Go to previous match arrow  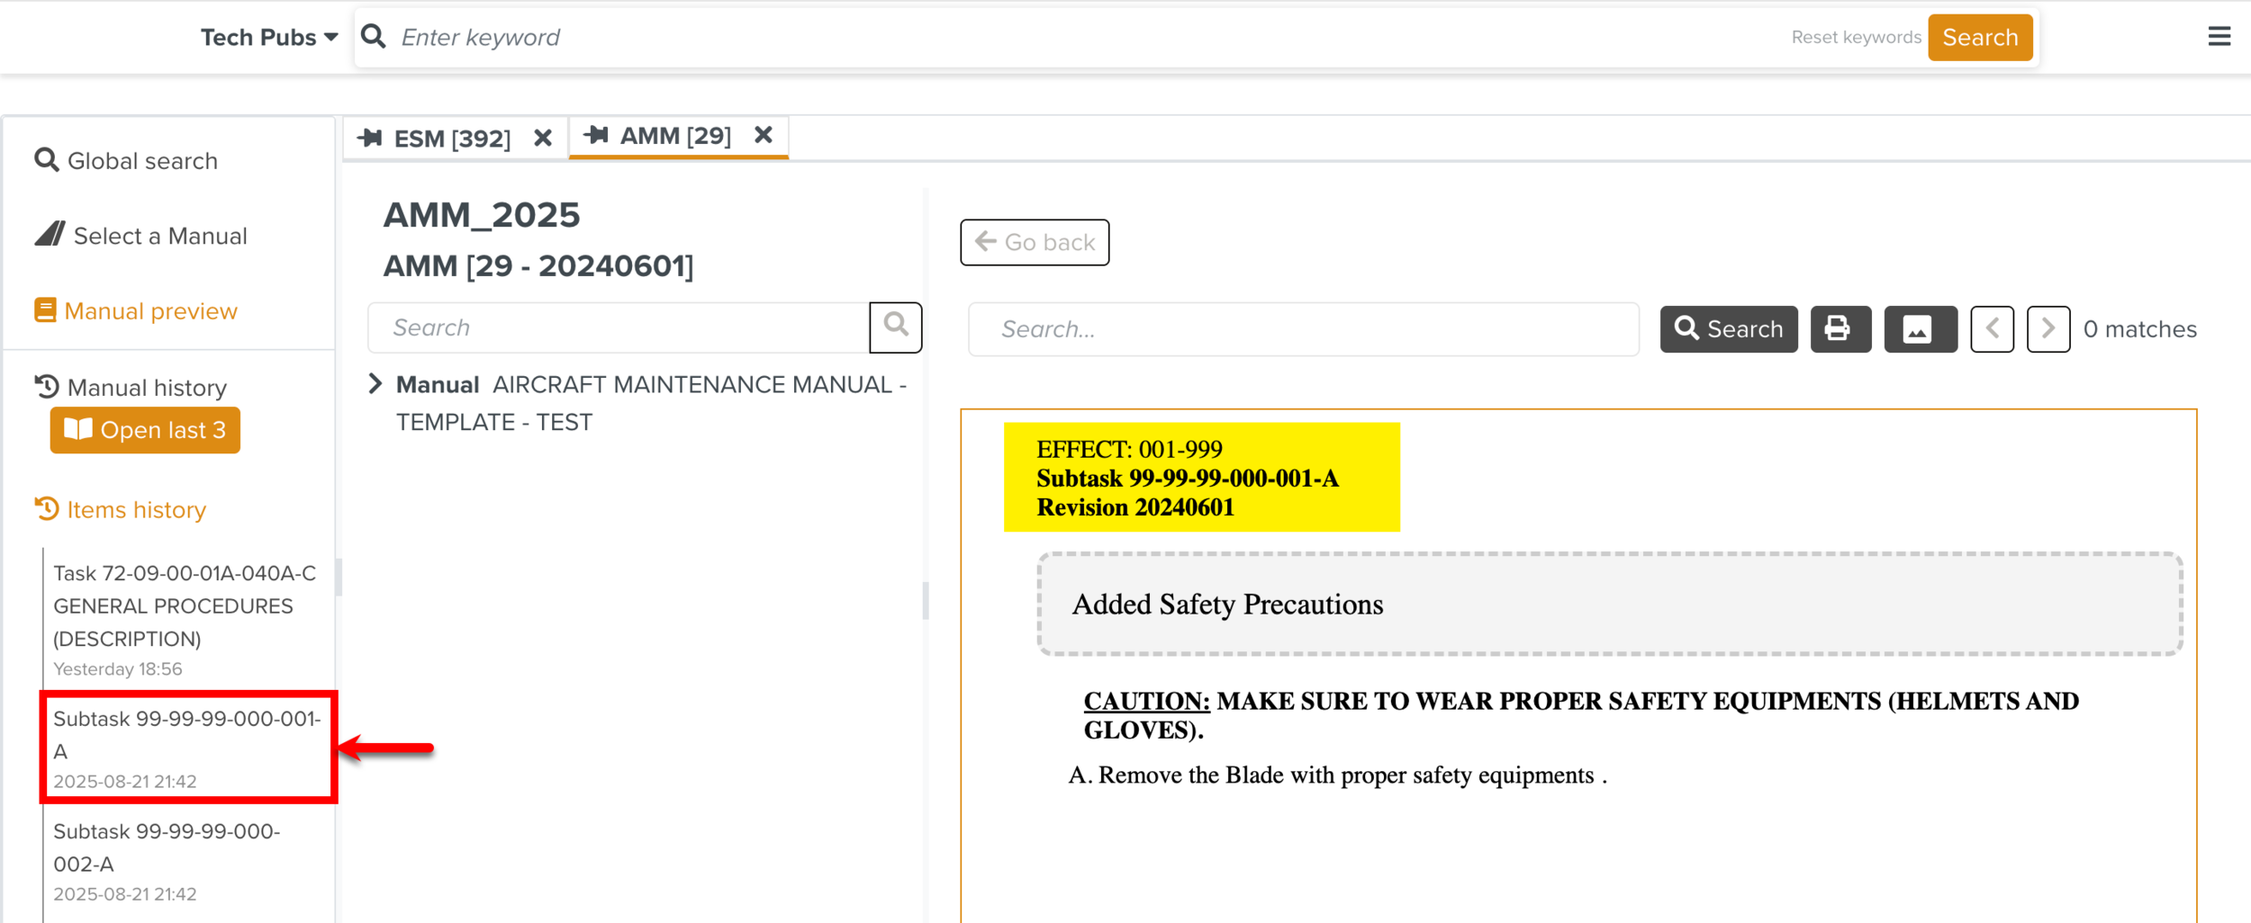1992,329
